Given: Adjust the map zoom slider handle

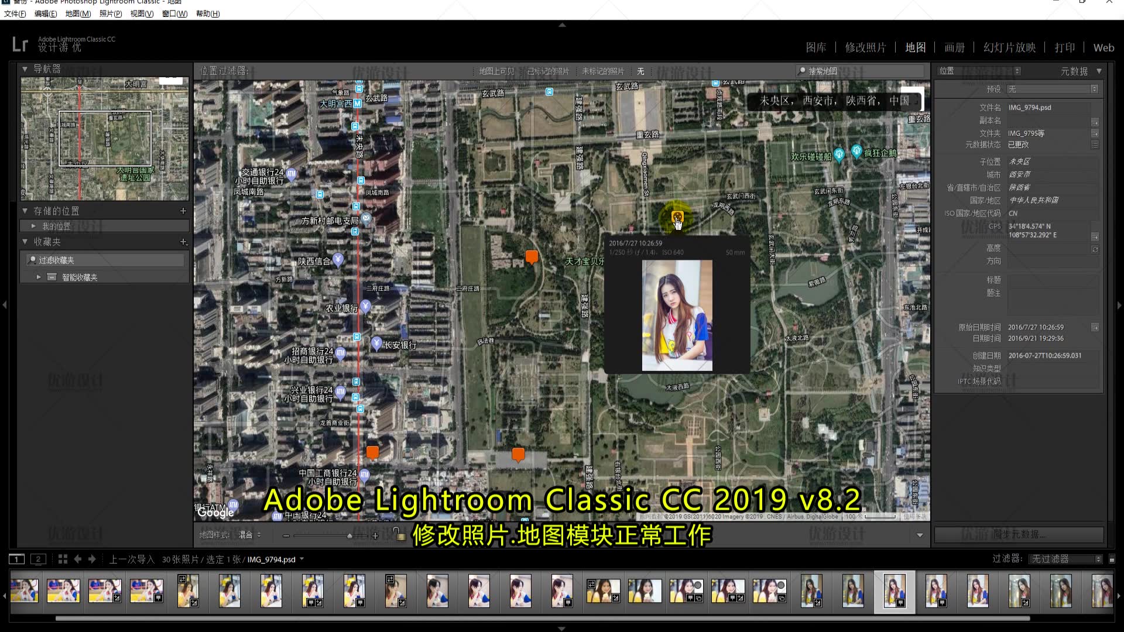Looking at the screenshot, I should click(x=349, y=535).
